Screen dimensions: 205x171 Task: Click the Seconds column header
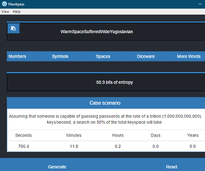tap(23, 135)
